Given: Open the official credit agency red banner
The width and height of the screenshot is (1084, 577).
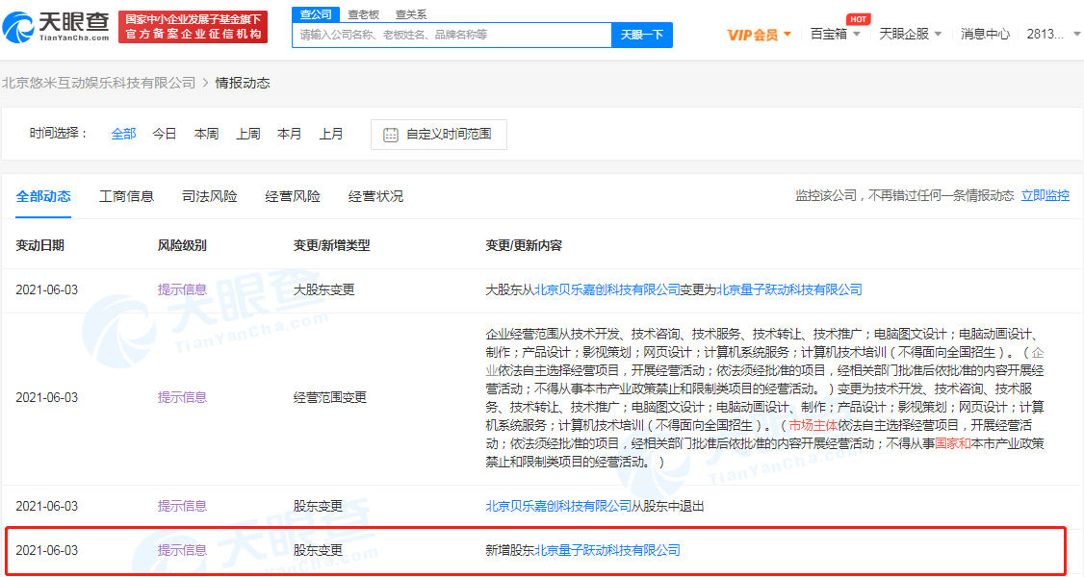Looking at the screenshot, I should [x=193, y=27].
